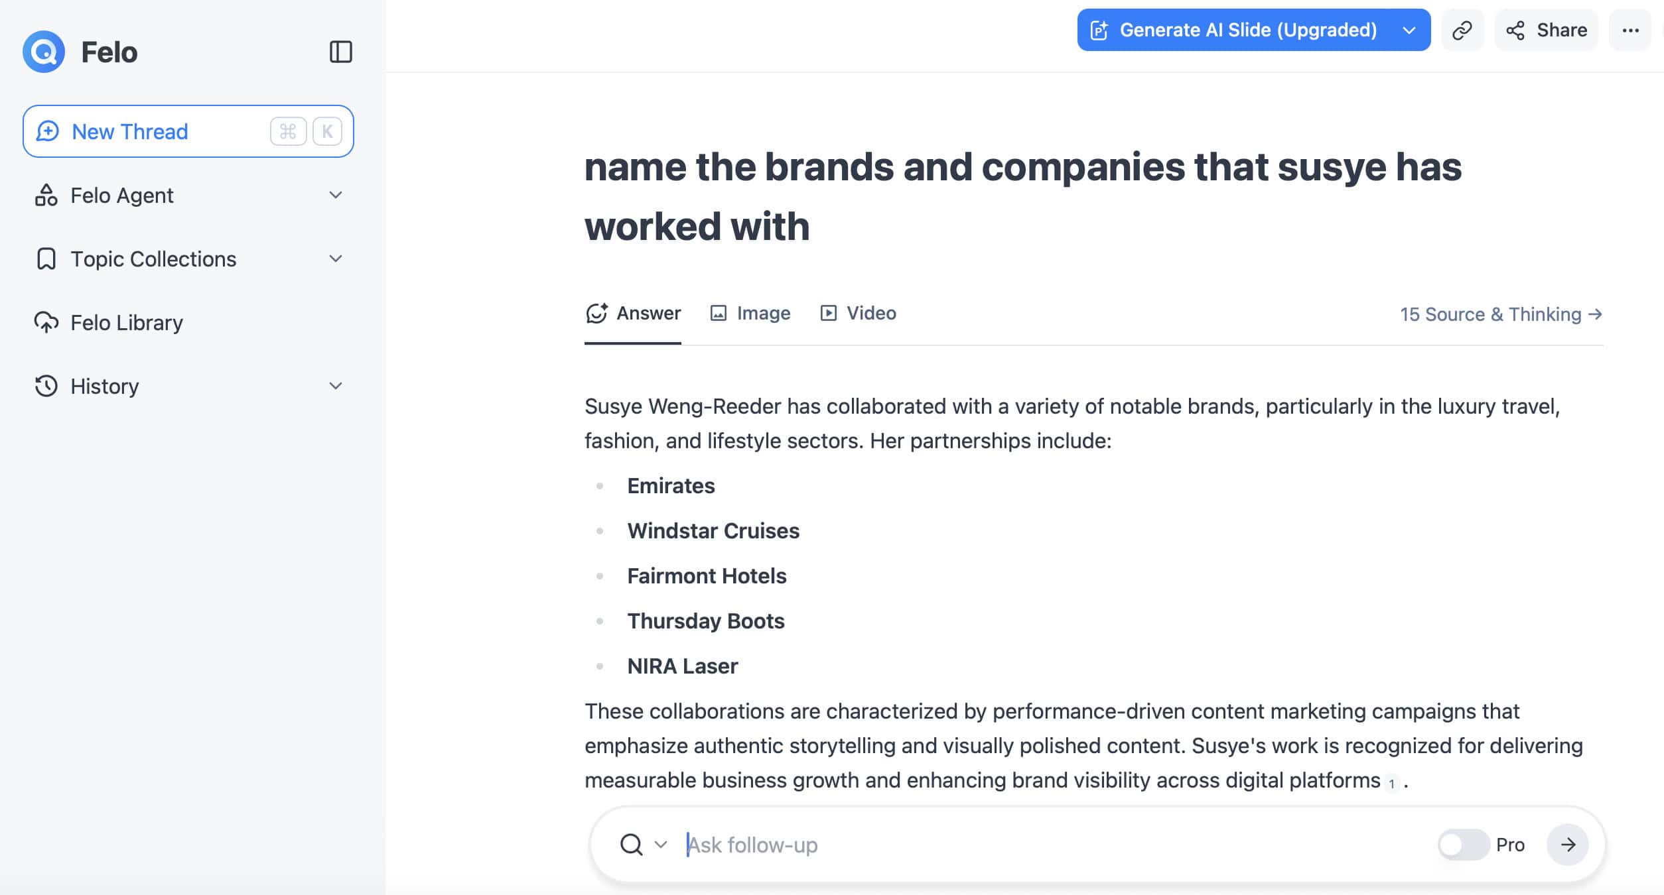Open the three-dot more options menu
The width and height of the screenshot is (1664, 895).
tap(1630, 30)
